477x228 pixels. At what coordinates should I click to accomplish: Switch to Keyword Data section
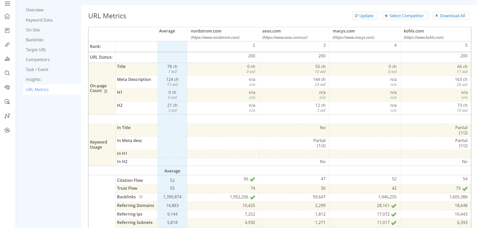pos(39,20)
